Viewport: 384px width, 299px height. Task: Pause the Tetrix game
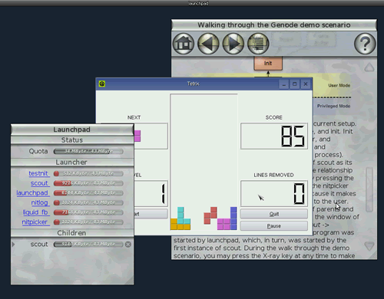tap(274, 226)
